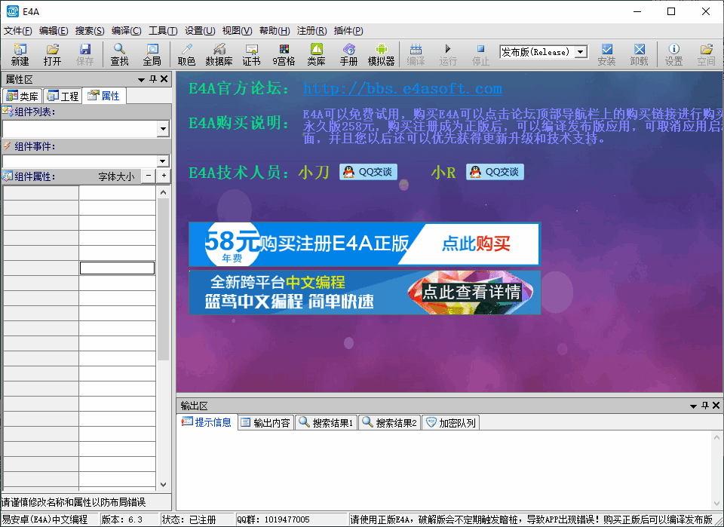Screen dimensions: 724x527
Task: Open the 证书 certificate tool
Action: point(251,54)
